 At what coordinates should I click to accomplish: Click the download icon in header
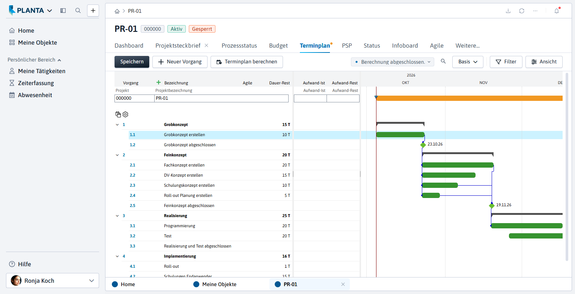click(508, 11)
